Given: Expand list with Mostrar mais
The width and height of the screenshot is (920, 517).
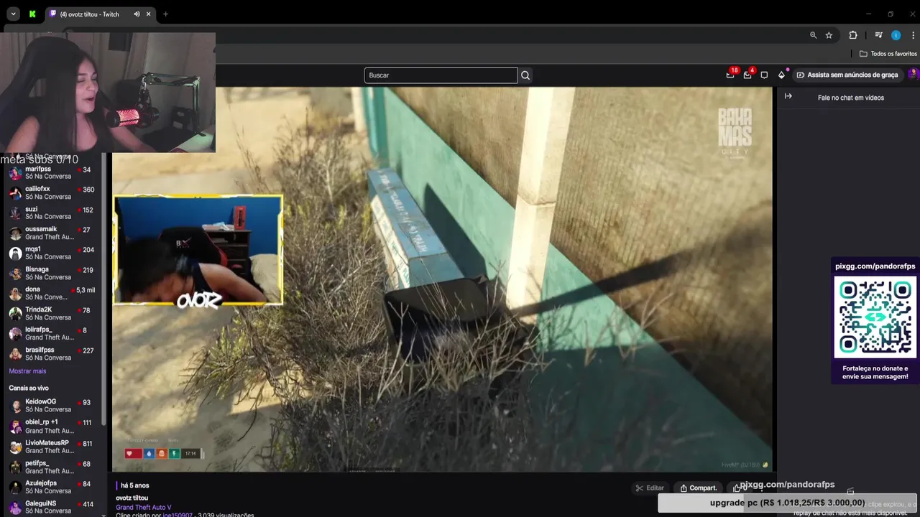Looking at the screenshot, I should [x=27, y=371].
